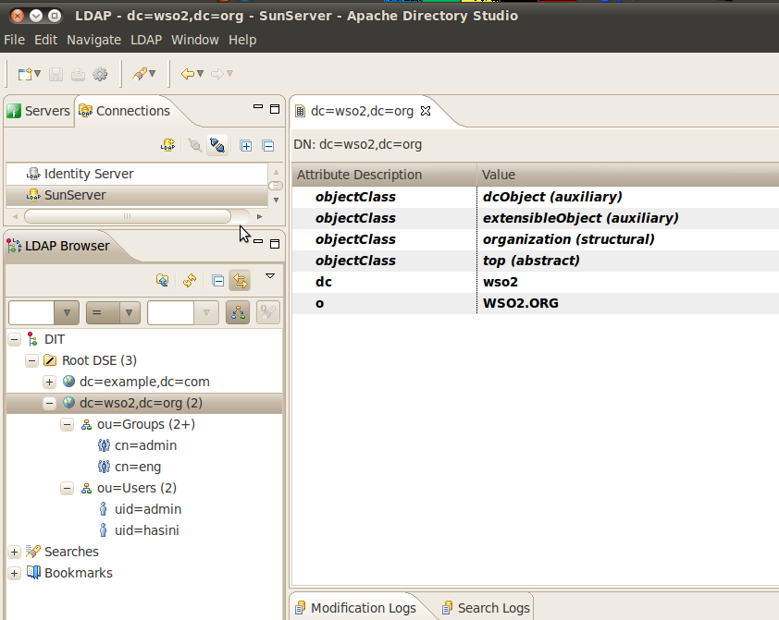The height and width of the screenshot is (620, 779).
Task: Create a new LDAP connection
Action: [168, 145]
